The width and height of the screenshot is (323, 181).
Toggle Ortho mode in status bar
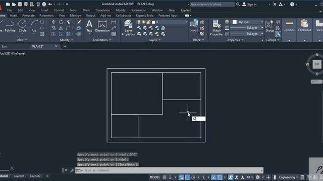[187, 177]
